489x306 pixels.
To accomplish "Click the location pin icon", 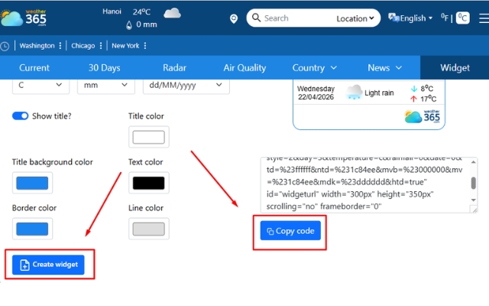I will [234, 18].
